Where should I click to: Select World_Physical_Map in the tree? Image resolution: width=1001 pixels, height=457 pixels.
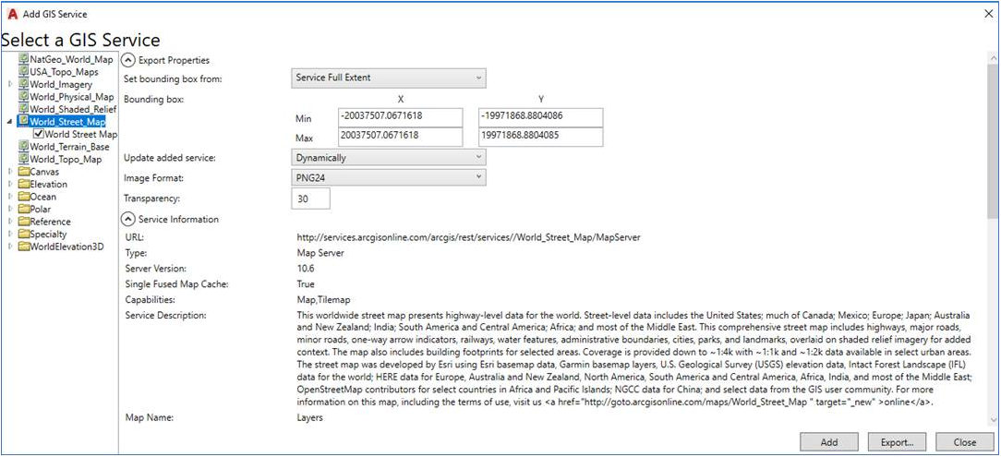pyautogui.click(x=72, y=97)
